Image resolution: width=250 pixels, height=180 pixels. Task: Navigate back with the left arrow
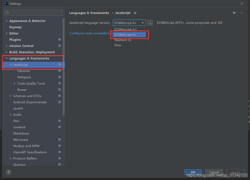coord(234,13)
